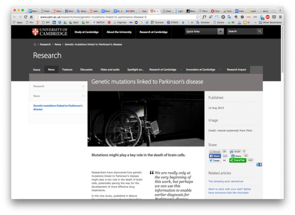Click the green ShareThis button
Screen dimensions: 295x215
pos(238,161)
